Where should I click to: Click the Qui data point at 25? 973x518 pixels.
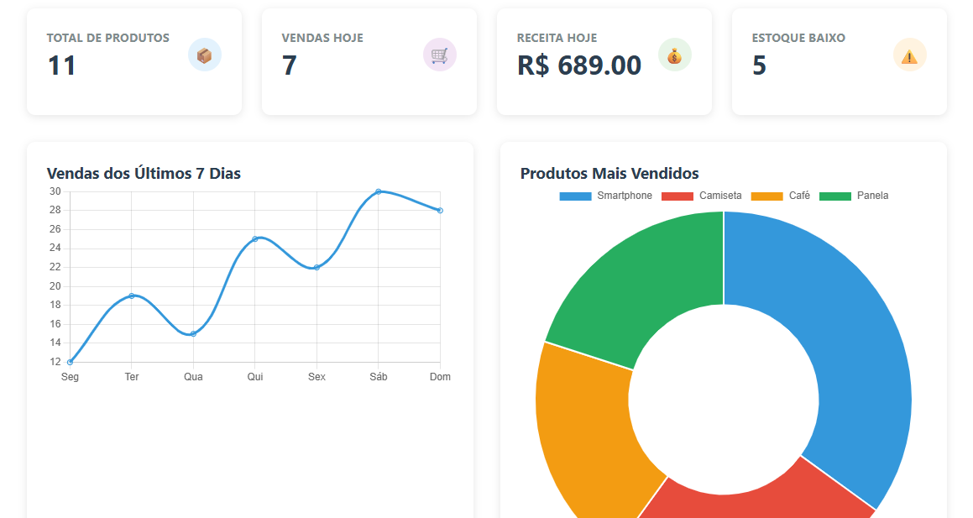coord(255,239)
